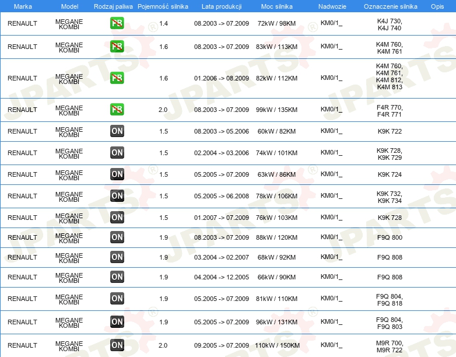Viewport: 456px width, 357px height.
Task: Click the Lata produkcji column header
Action: [x=222, y=6]
